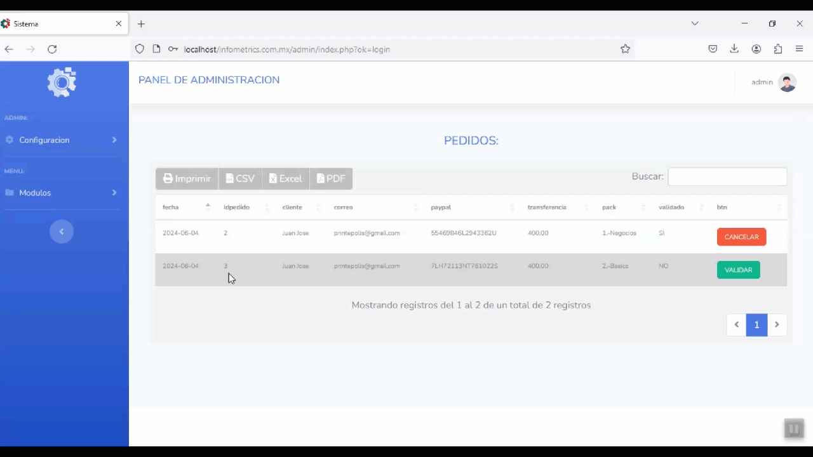Click the admin user avatar
The height and width of the screenshot is (457, 813).
point(787,83)
